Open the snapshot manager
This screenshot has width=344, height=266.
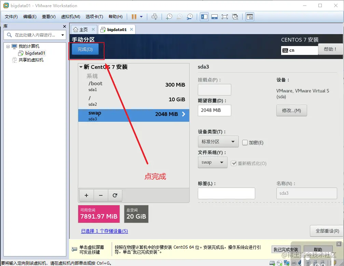click(x=190, y=16)
